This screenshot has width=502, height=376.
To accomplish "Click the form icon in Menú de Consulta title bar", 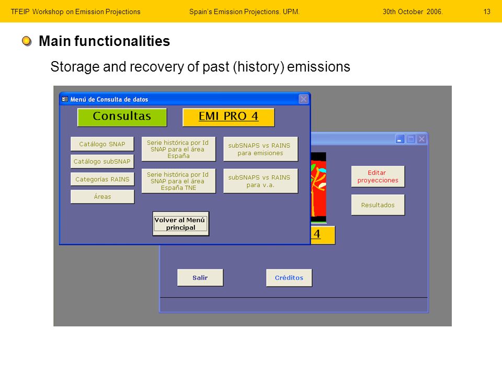I will click(65, 99).
